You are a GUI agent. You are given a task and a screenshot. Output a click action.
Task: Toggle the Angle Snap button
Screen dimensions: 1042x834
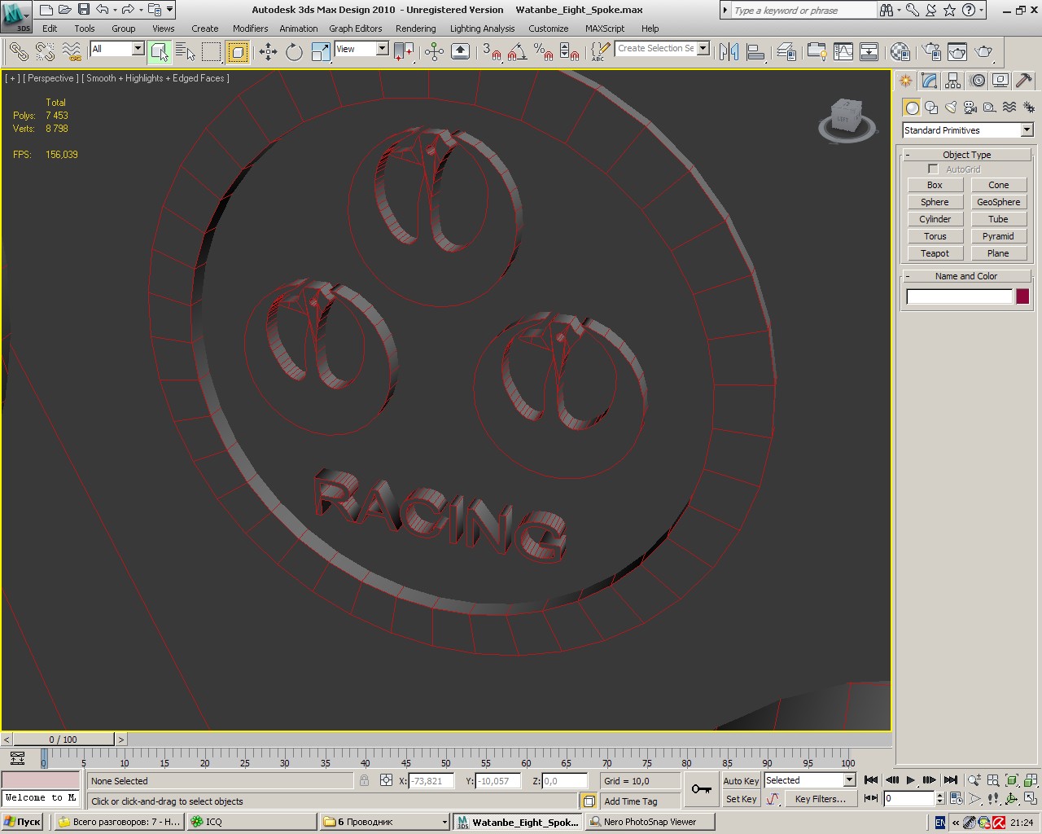point(517,52)
